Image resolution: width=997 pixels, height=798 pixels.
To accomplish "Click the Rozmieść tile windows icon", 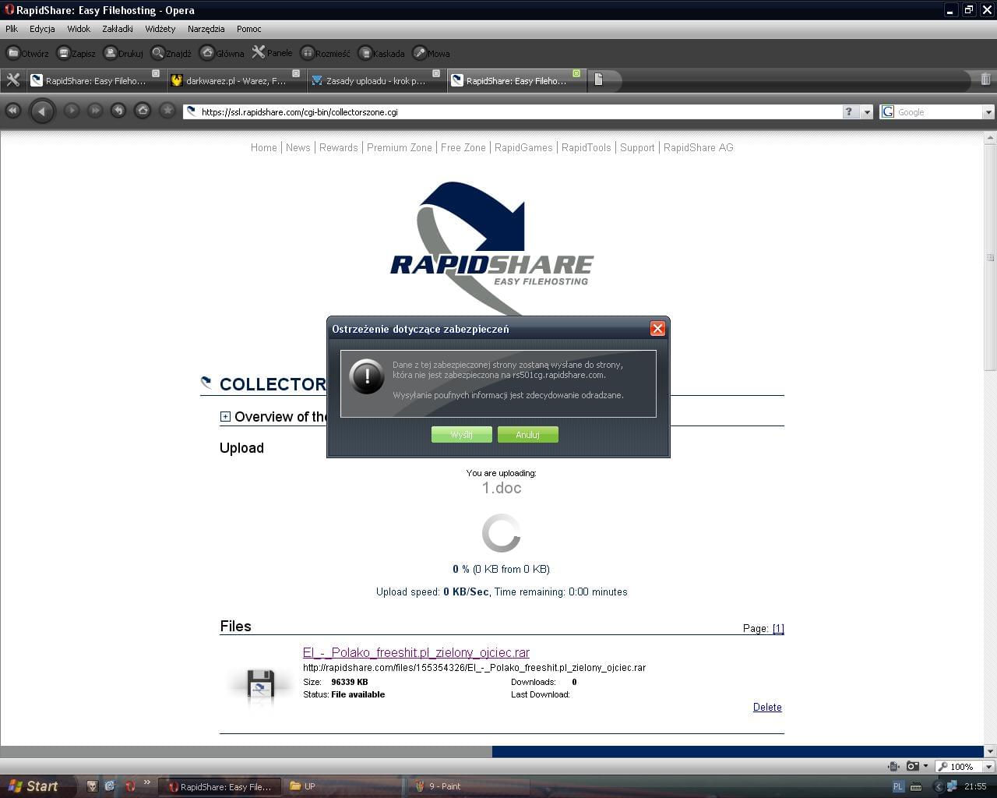I will point(308,53).
